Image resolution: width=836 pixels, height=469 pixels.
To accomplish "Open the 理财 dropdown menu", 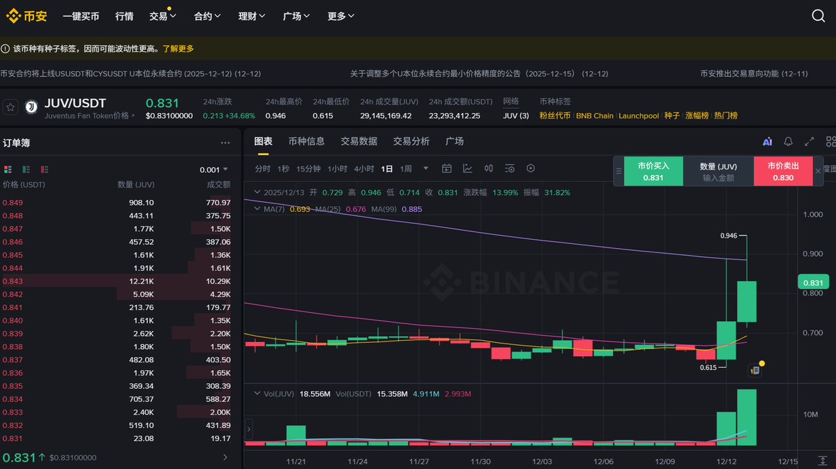I will [252, 16].
